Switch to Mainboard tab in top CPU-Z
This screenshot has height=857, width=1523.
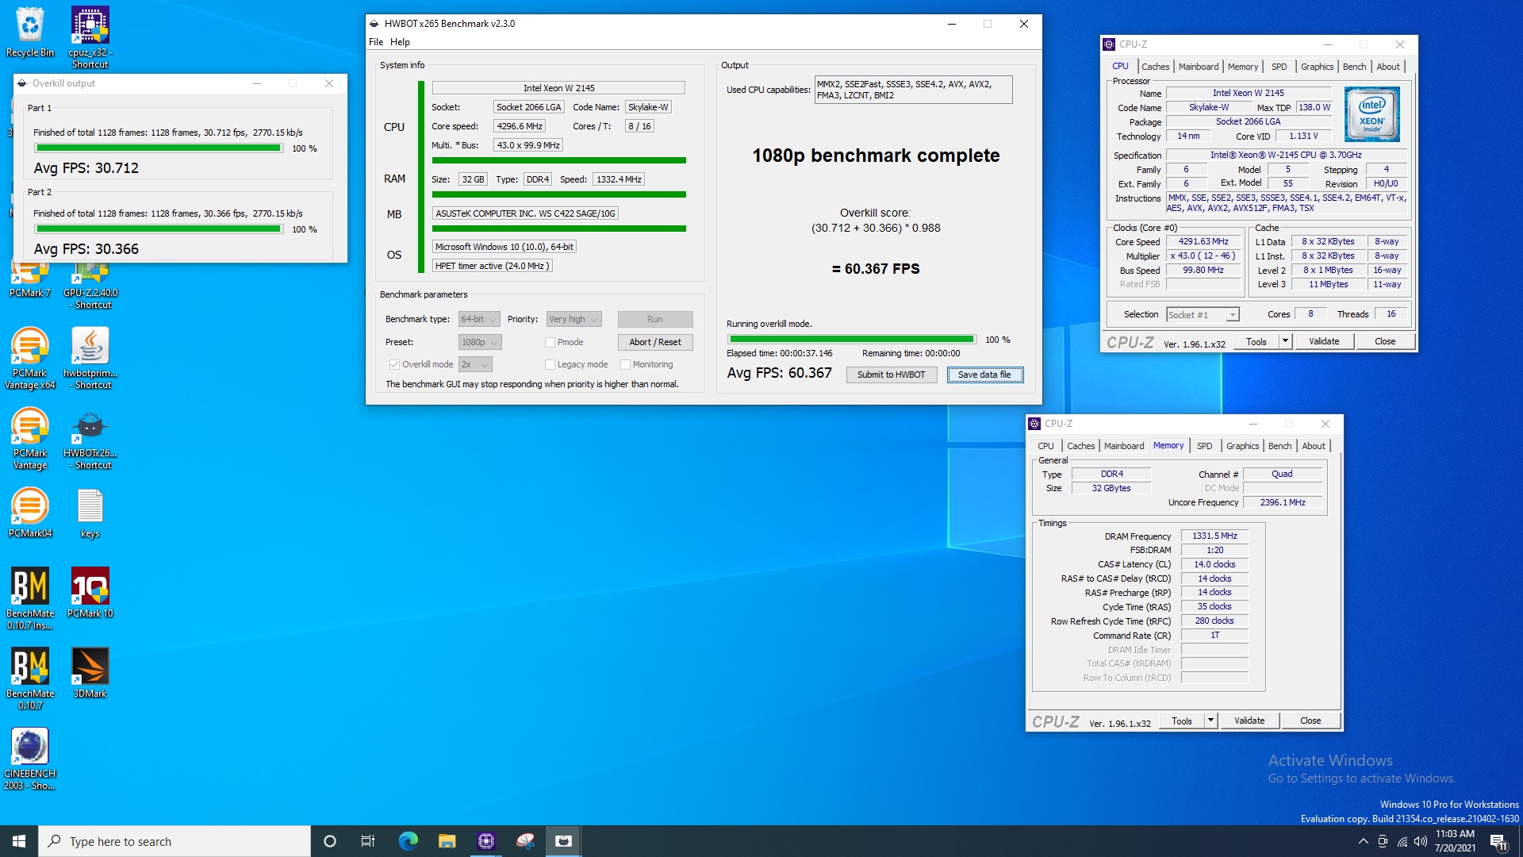[1198, 67]
